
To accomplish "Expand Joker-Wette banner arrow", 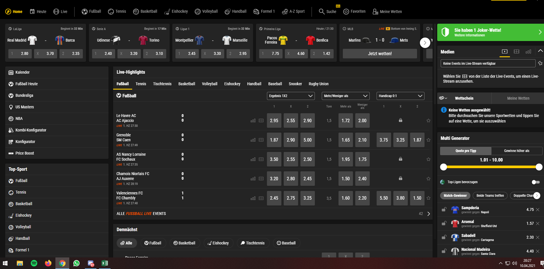I will 540,32.
